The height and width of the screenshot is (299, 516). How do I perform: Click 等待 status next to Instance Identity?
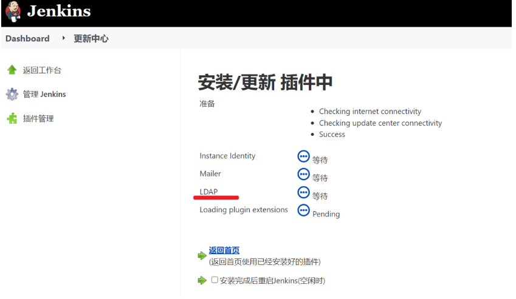point(320,160)
